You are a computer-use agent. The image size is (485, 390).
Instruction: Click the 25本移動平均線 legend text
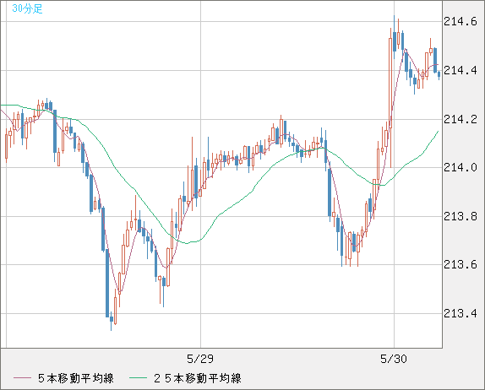[198, 378]
